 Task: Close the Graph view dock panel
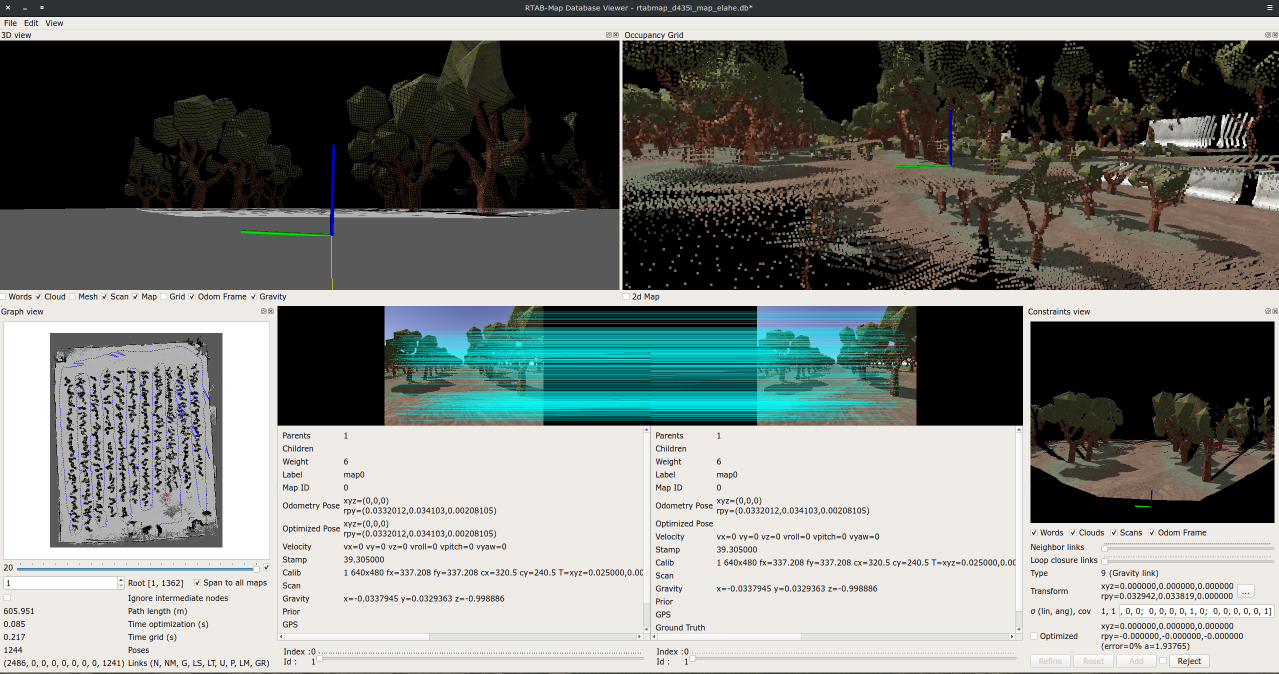click(x=270, y=311)
